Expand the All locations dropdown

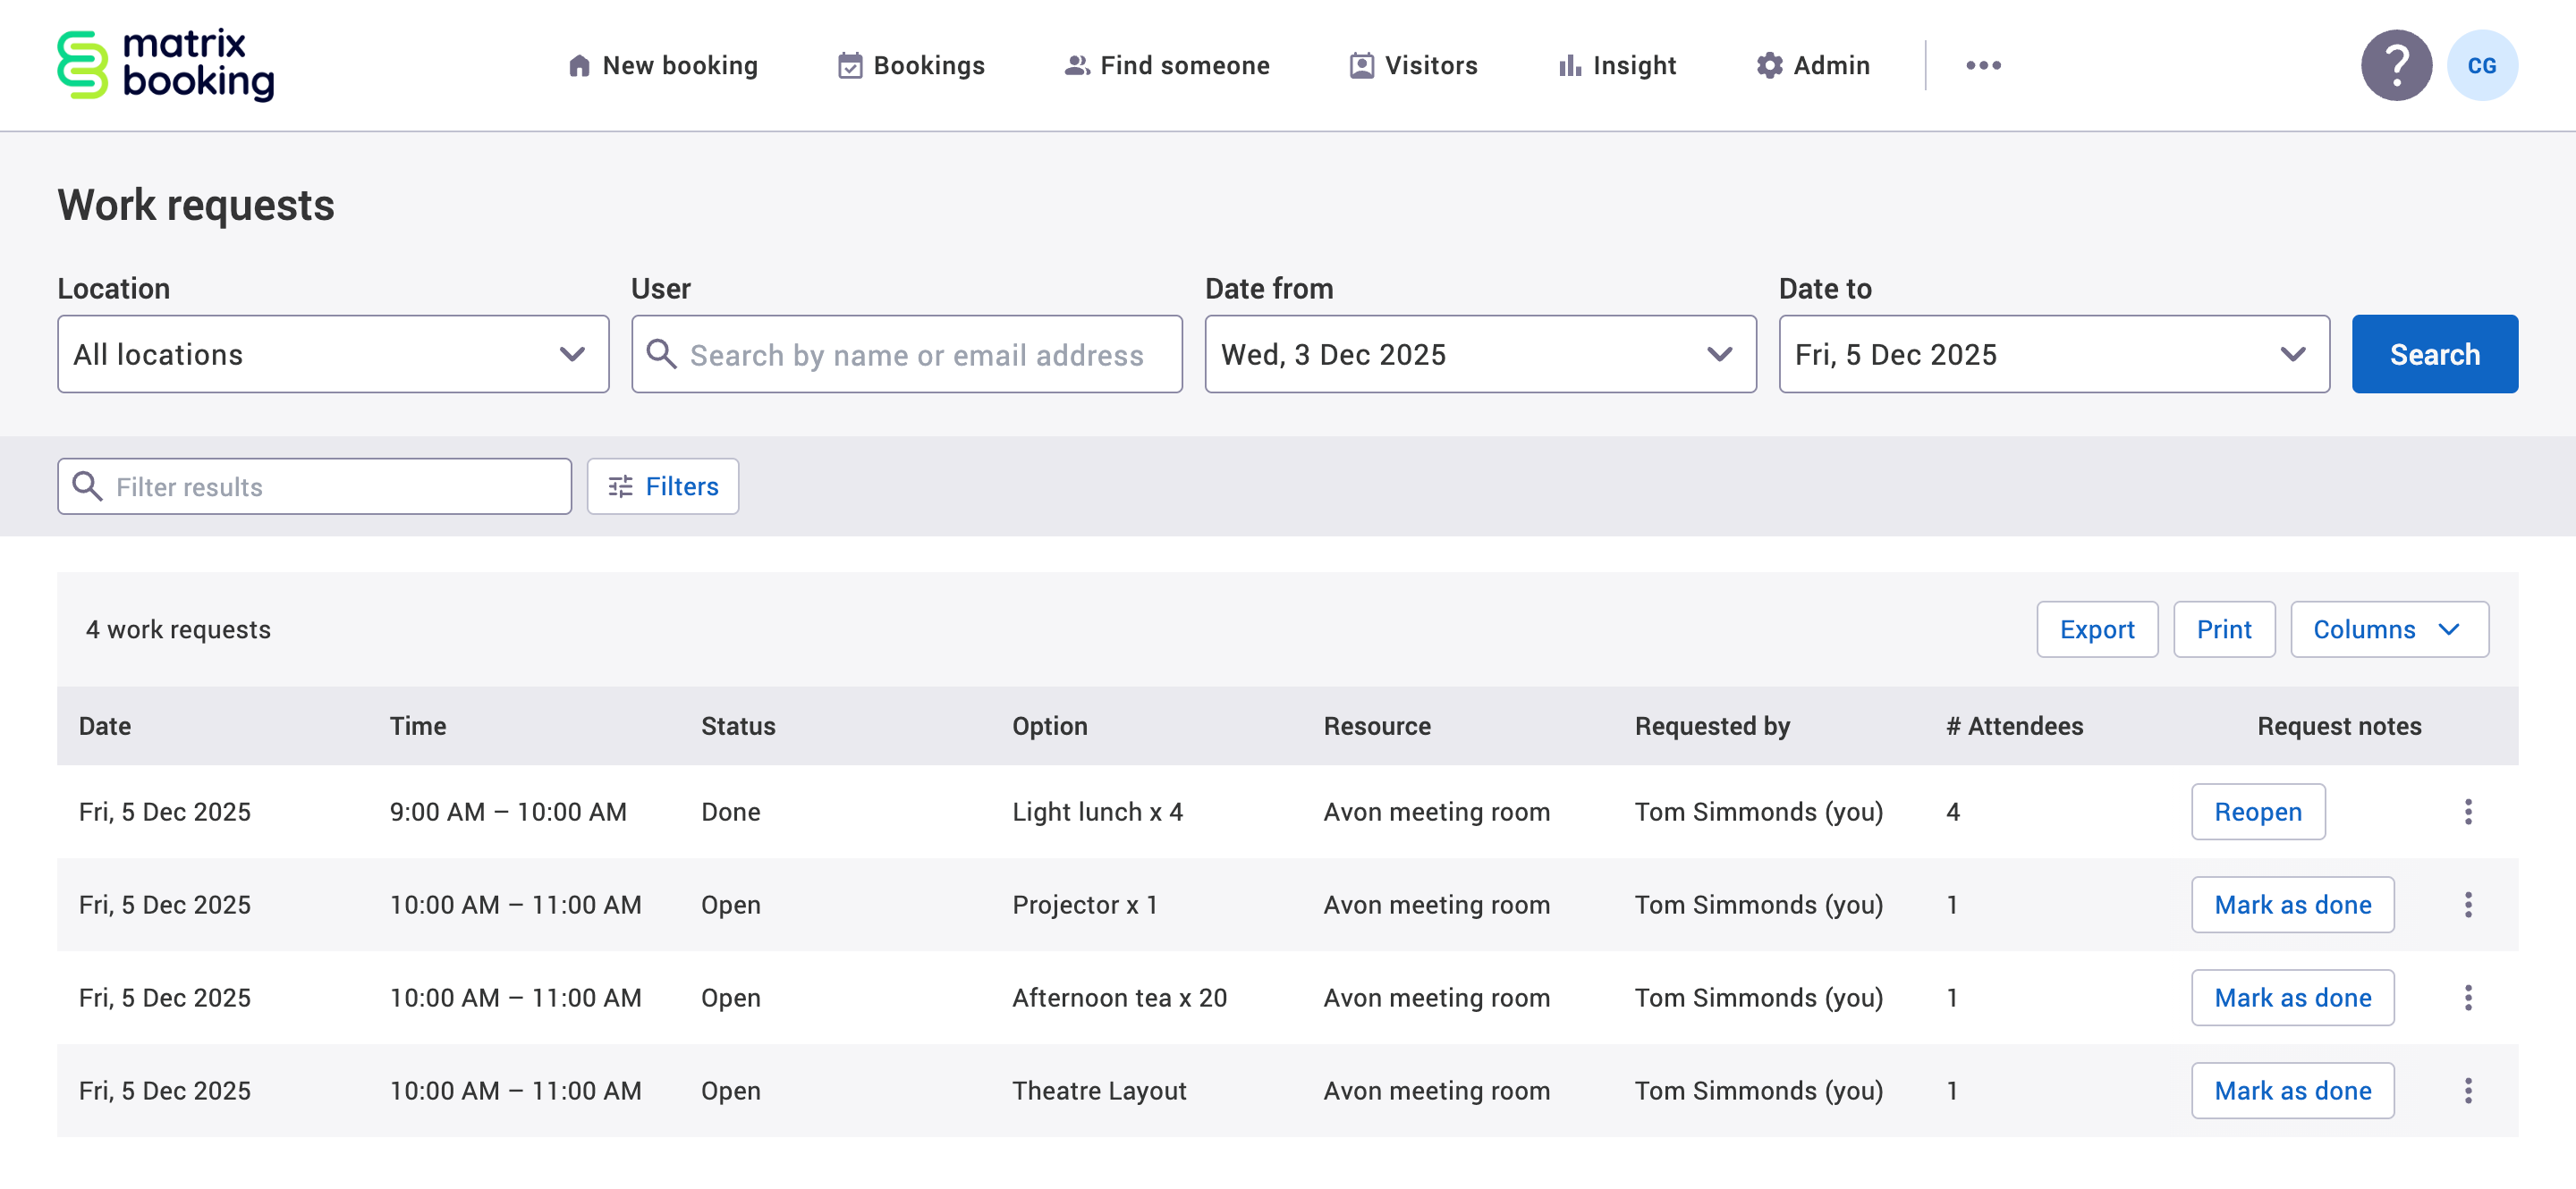(333, 354)
